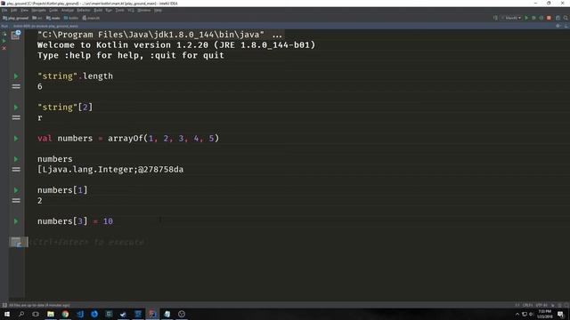
Task: Open the Refactor menu
Action: tap(83, 10)
